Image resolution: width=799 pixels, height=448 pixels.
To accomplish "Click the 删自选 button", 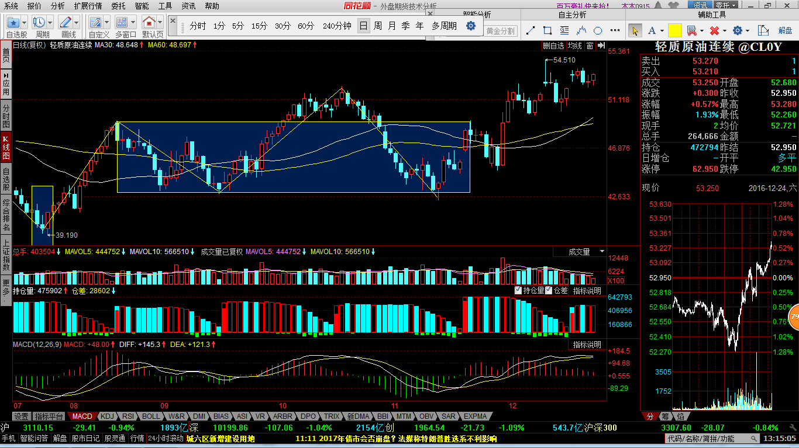I will 553,45.
